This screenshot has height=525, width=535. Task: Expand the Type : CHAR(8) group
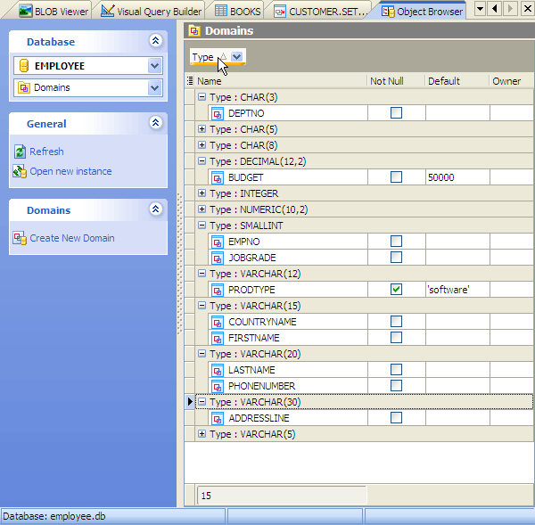tap(202, 145)
